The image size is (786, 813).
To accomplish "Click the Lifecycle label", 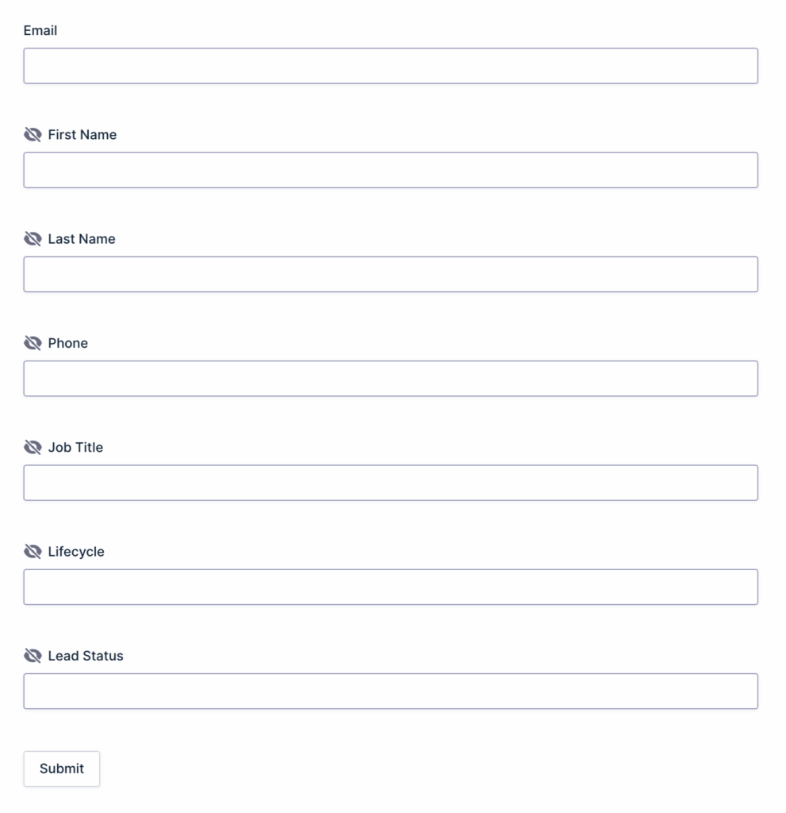I will 77,551.
